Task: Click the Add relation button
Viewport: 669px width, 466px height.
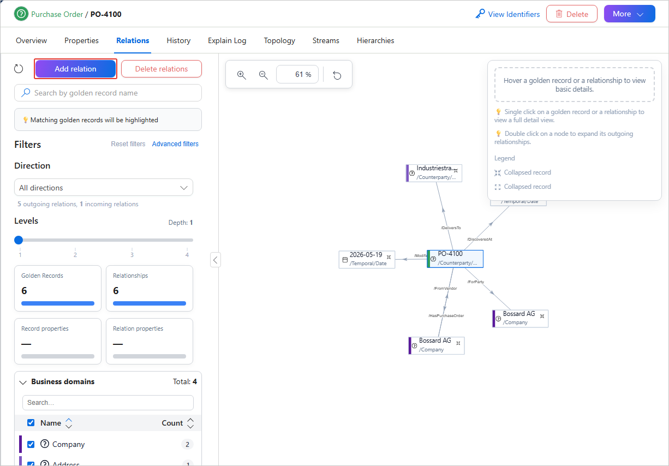Action: click(75, 69)
